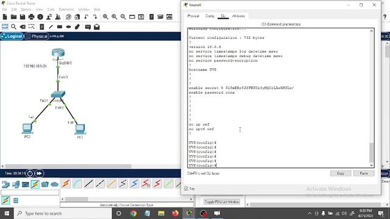Click the CLI terminal vertical scrollbar thumb

[x=371, y=153]
